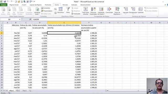Switch to Exibição tab
Image resolution: width=168 pixels, height=94 pixels.
(74, 5)
